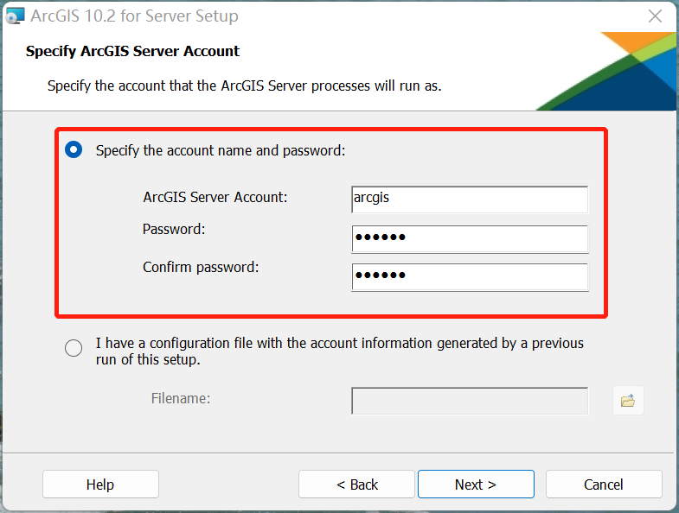
Task: Go back with the '< Back' button
Action: (357, 484)
